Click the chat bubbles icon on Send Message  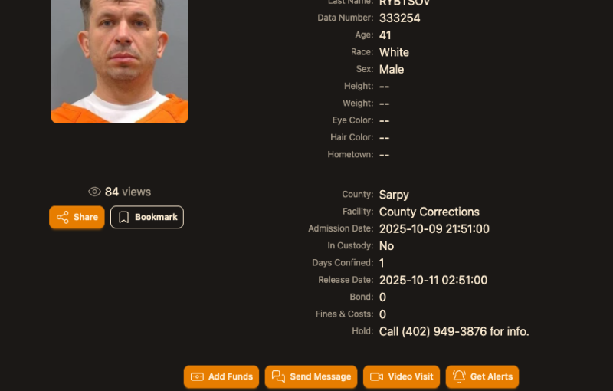278,376
